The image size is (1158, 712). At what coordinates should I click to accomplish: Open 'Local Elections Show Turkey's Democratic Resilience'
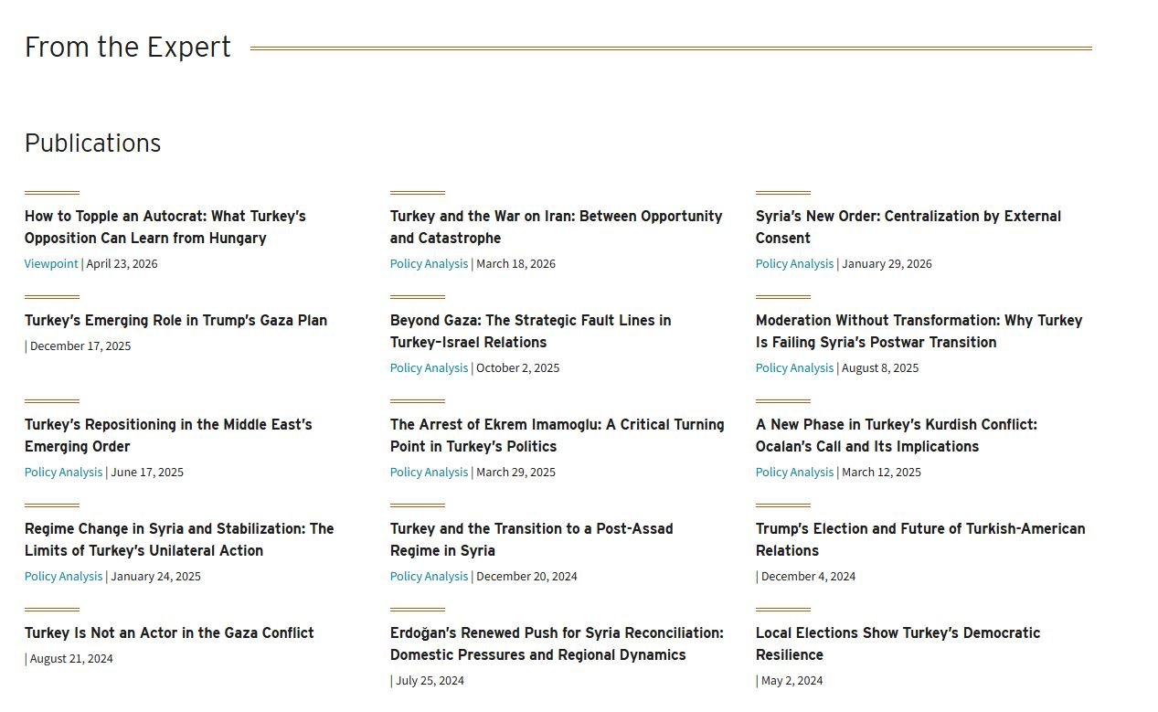898,643
